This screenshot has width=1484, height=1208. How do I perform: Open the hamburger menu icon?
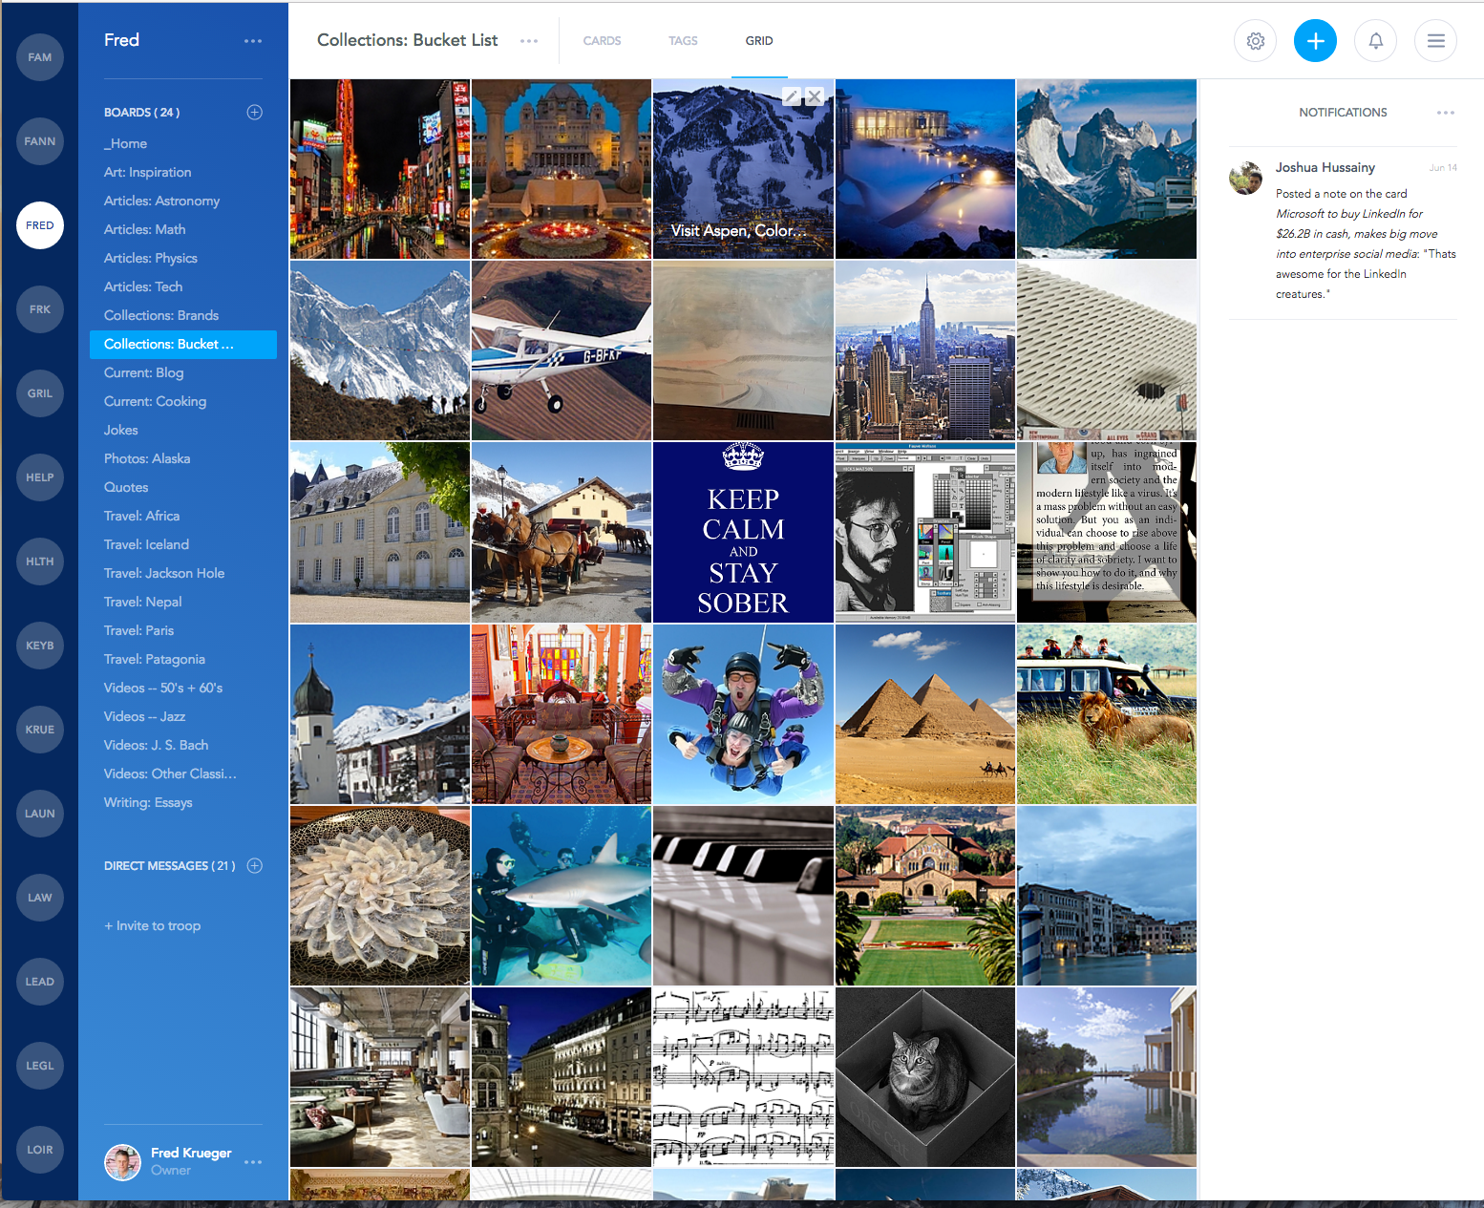click(1435, 41)
